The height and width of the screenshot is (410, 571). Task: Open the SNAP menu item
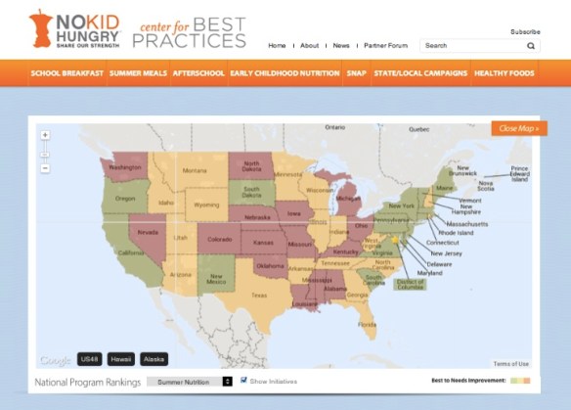click(356, 73)
